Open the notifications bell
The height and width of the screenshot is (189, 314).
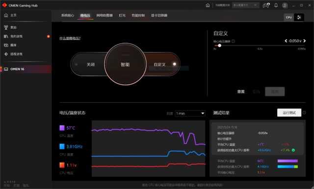tap(276, 5)
